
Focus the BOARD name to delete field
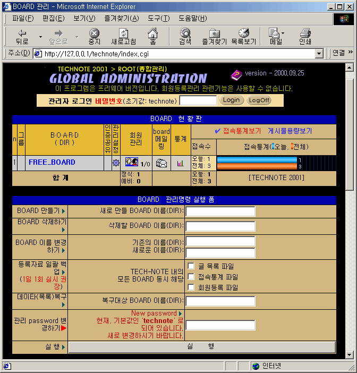click(220, 226)
